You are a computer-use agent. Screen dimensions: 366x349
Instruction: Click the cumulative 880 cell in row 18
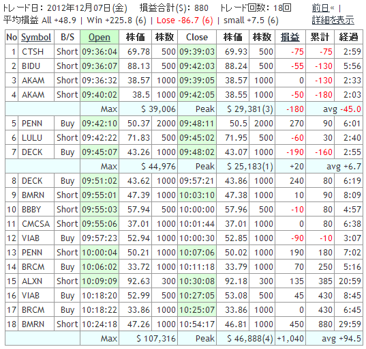click(x=325, y=324)
